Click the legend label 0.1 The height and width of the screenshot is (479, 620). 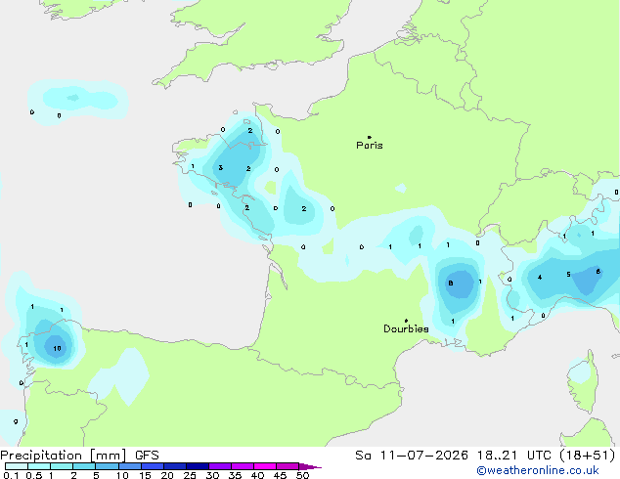coord(11,475)
